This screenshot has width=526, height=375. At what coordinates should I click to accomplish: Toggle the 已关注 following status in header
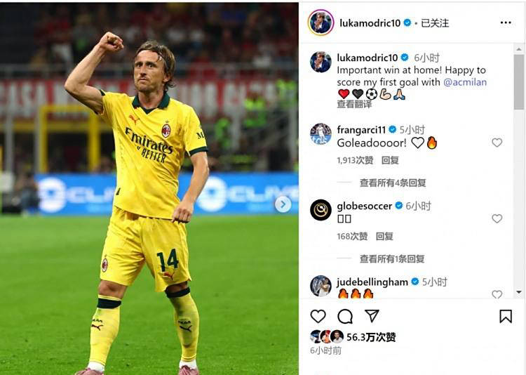435,23
